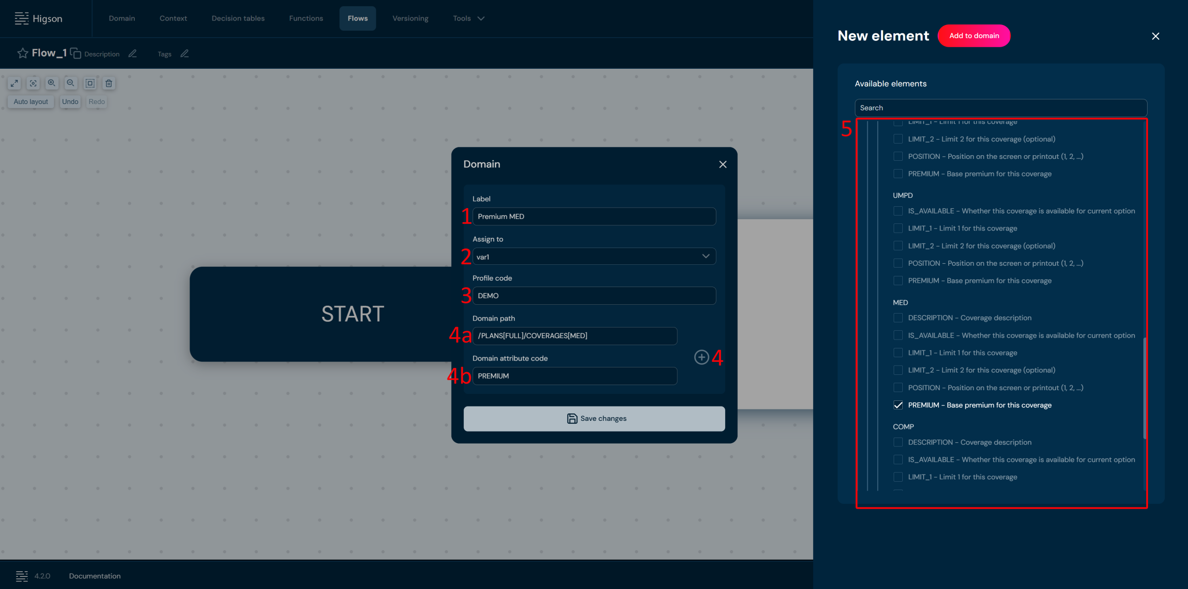
Task: Click the copy icon beside Flow_1 name
Action: click(x=76, y=53)
